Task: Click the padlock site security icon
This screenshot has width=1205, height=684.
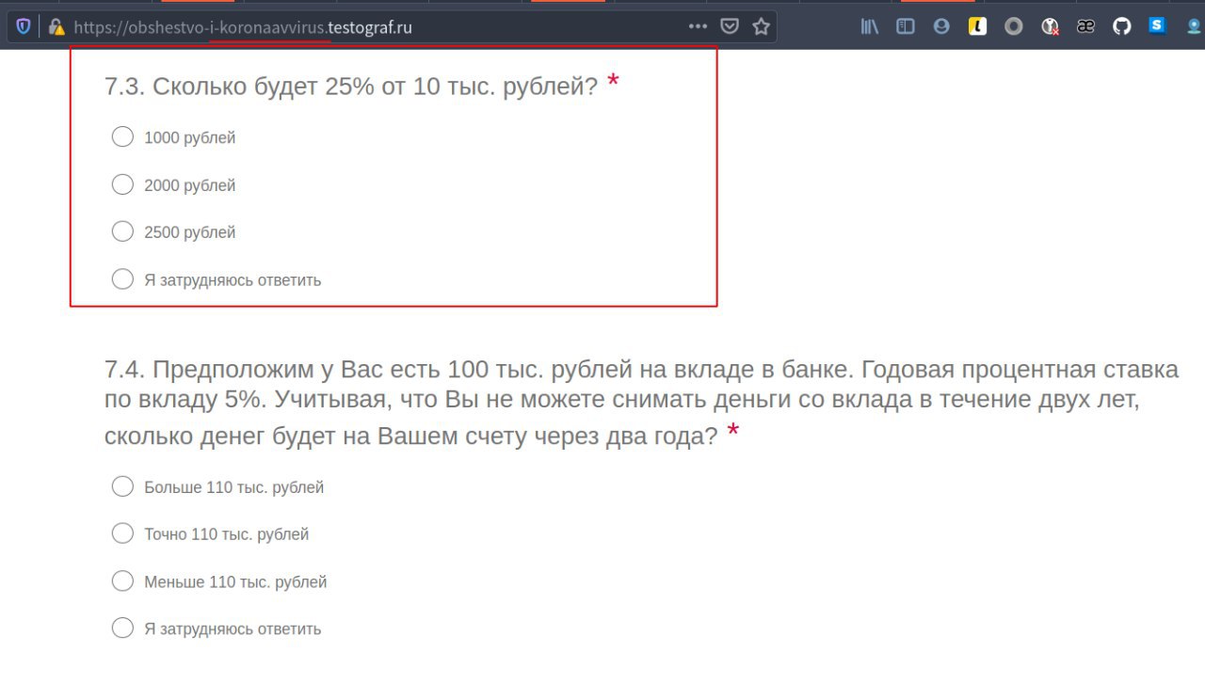Action: tap(56, 26)
